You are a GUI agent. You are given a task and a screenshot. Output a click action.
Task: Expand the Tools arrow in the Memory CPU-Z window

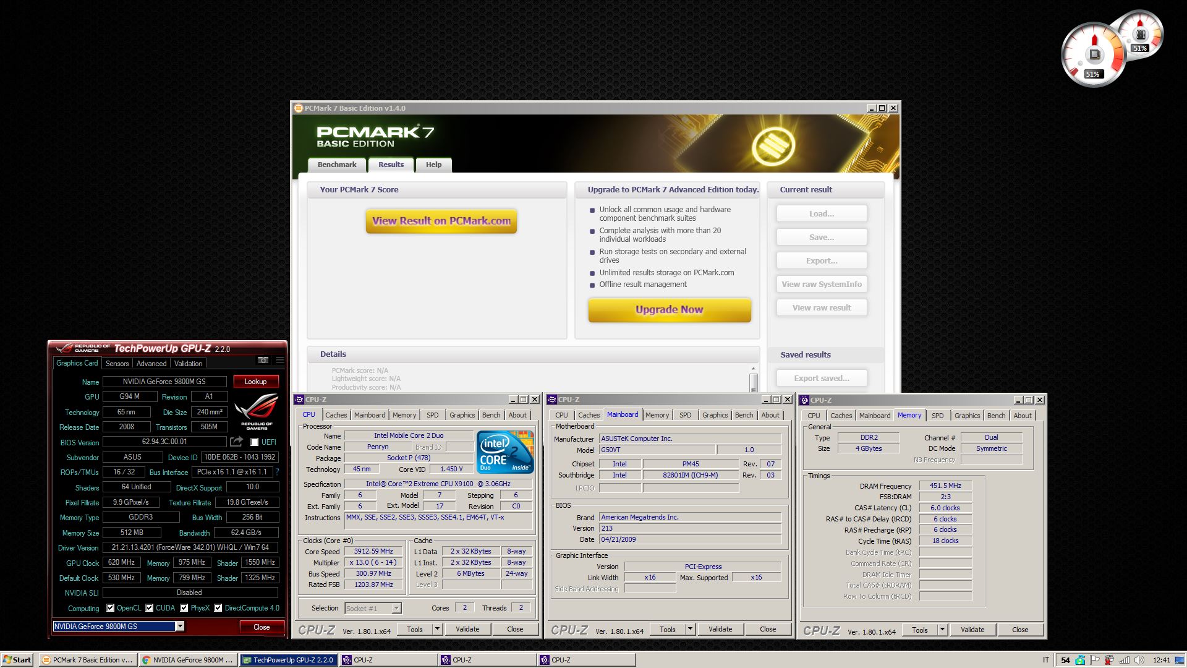(942, 630)
